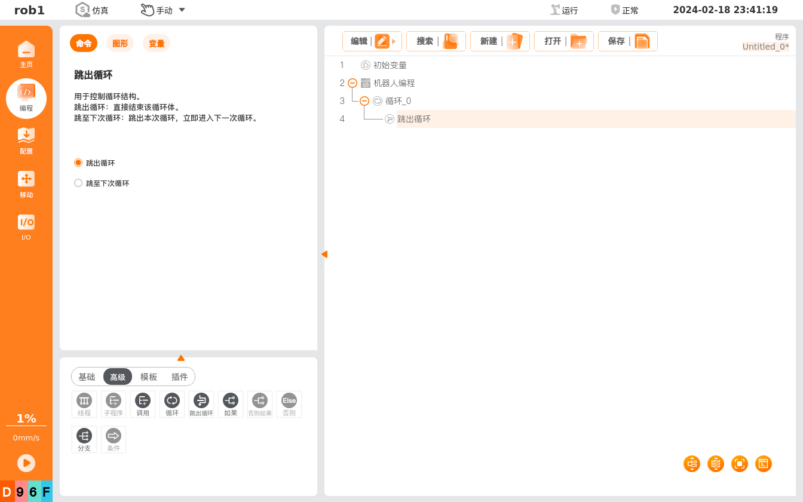Click the 1% speed indicator

point(26,418)
